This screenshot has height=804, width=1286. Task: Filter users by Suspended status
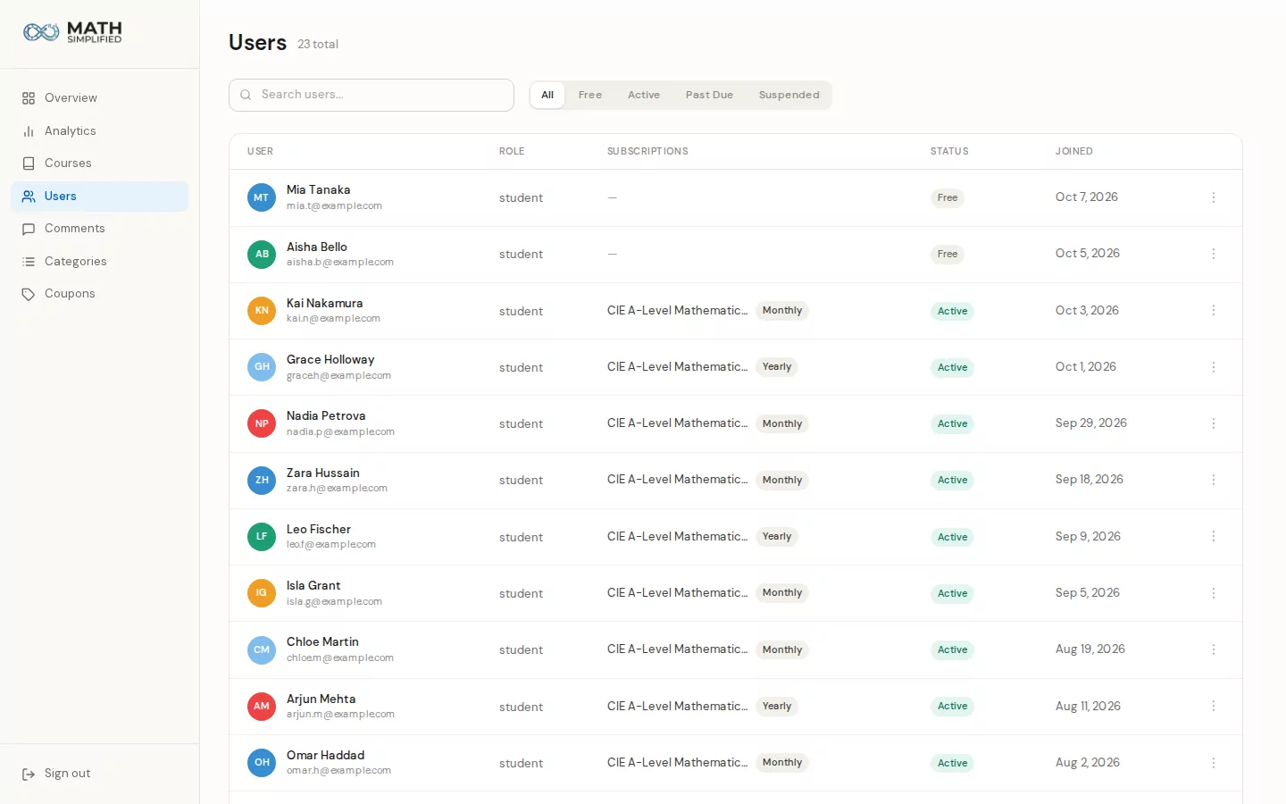click(789, 95)
